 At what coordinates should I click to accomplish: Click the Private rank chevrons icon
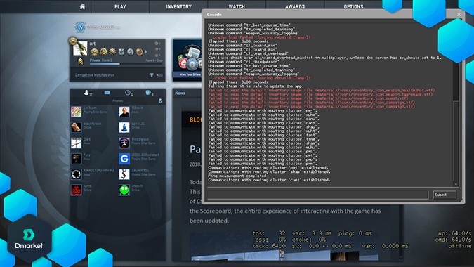click(x=81, y=61)
